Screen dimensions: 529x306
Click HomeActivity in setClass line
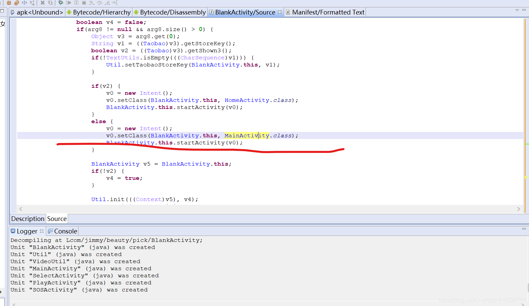(x=247, y=100)
